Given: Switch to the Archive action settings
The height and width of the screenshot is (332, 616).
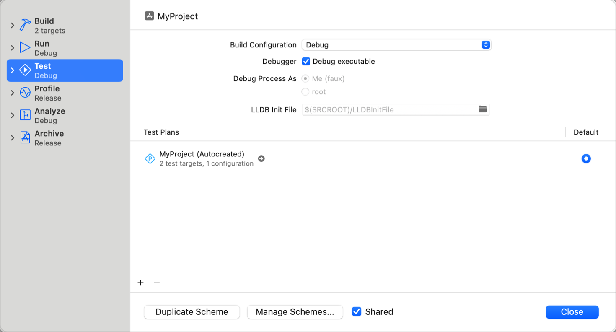Looking at the screenshot, I should (49, 137).
